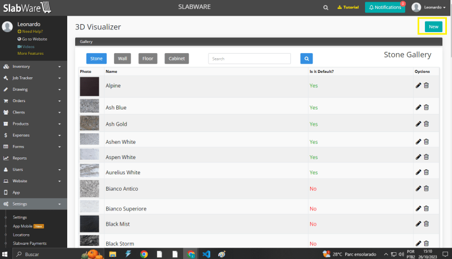Open App Mobile settings submenu item
Image resolution: width=452 pixels, height=259 pixels.
[x=28, y=226]
